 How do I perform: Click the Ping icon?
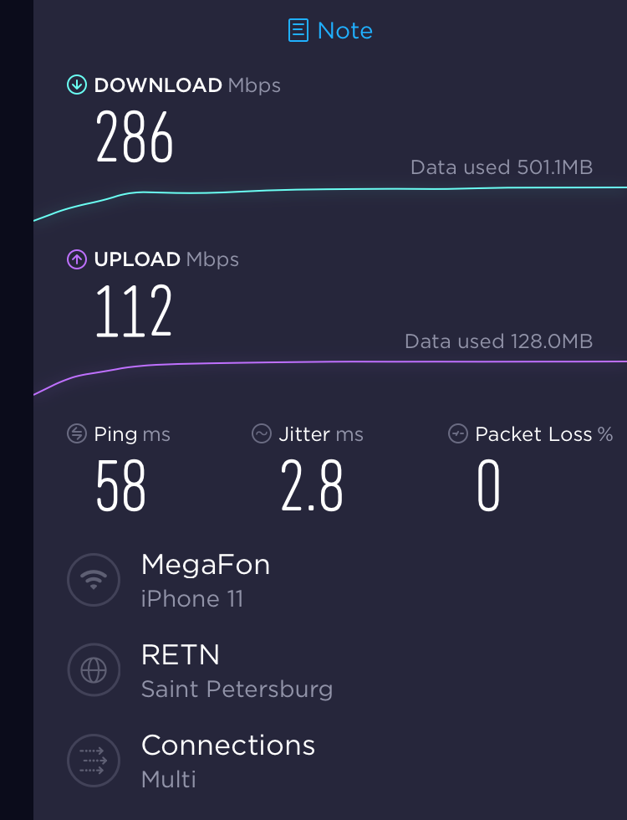pos(77,433)
